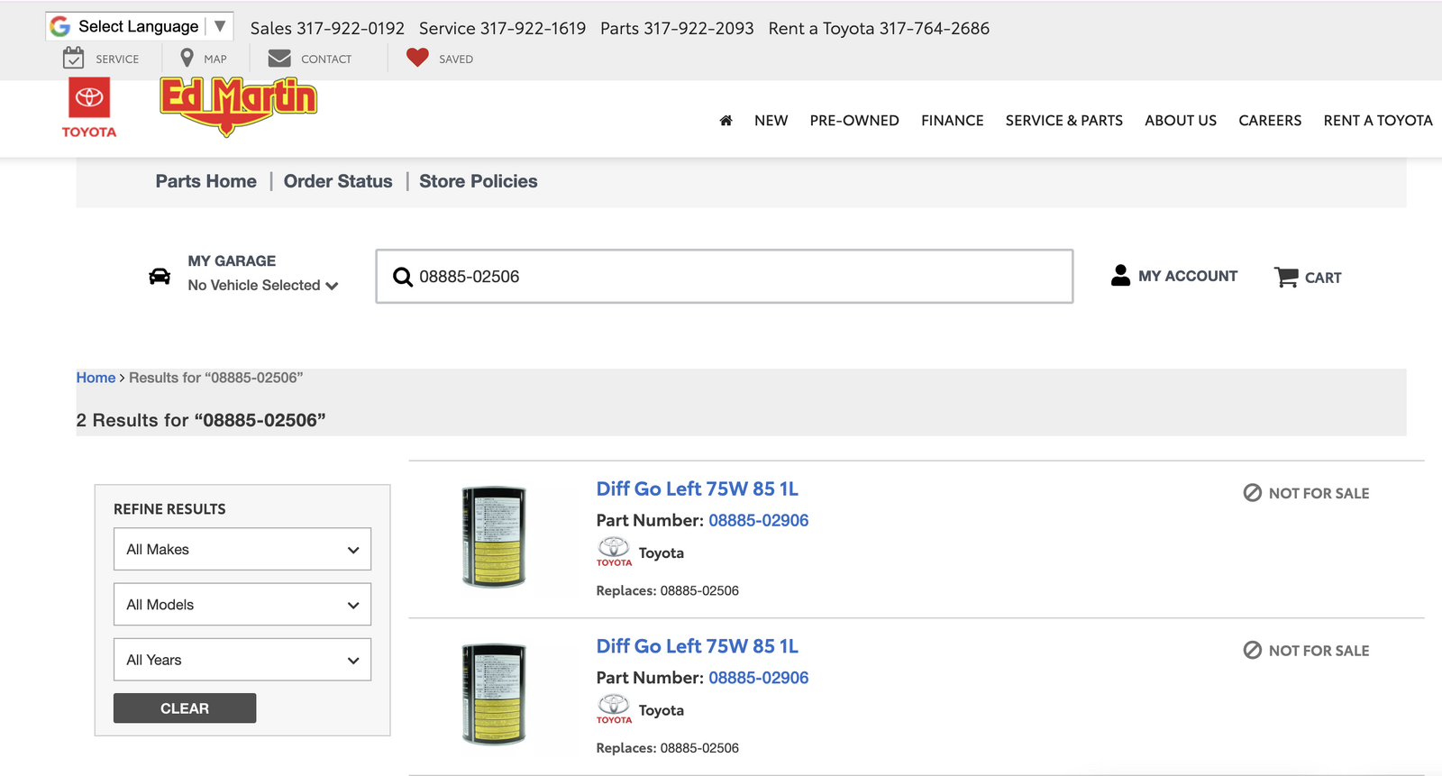
Task: Go to Parts Home
Action: pos(205,181)
